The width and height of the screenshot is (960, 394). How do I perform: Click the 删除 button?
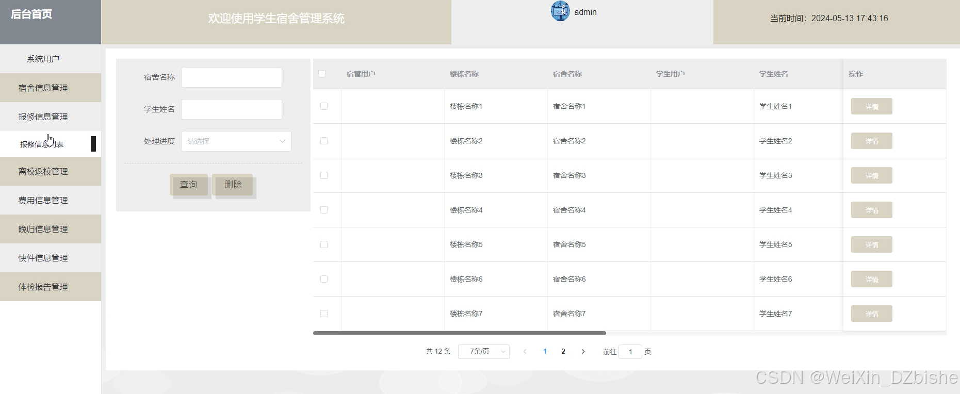[233, 185]
